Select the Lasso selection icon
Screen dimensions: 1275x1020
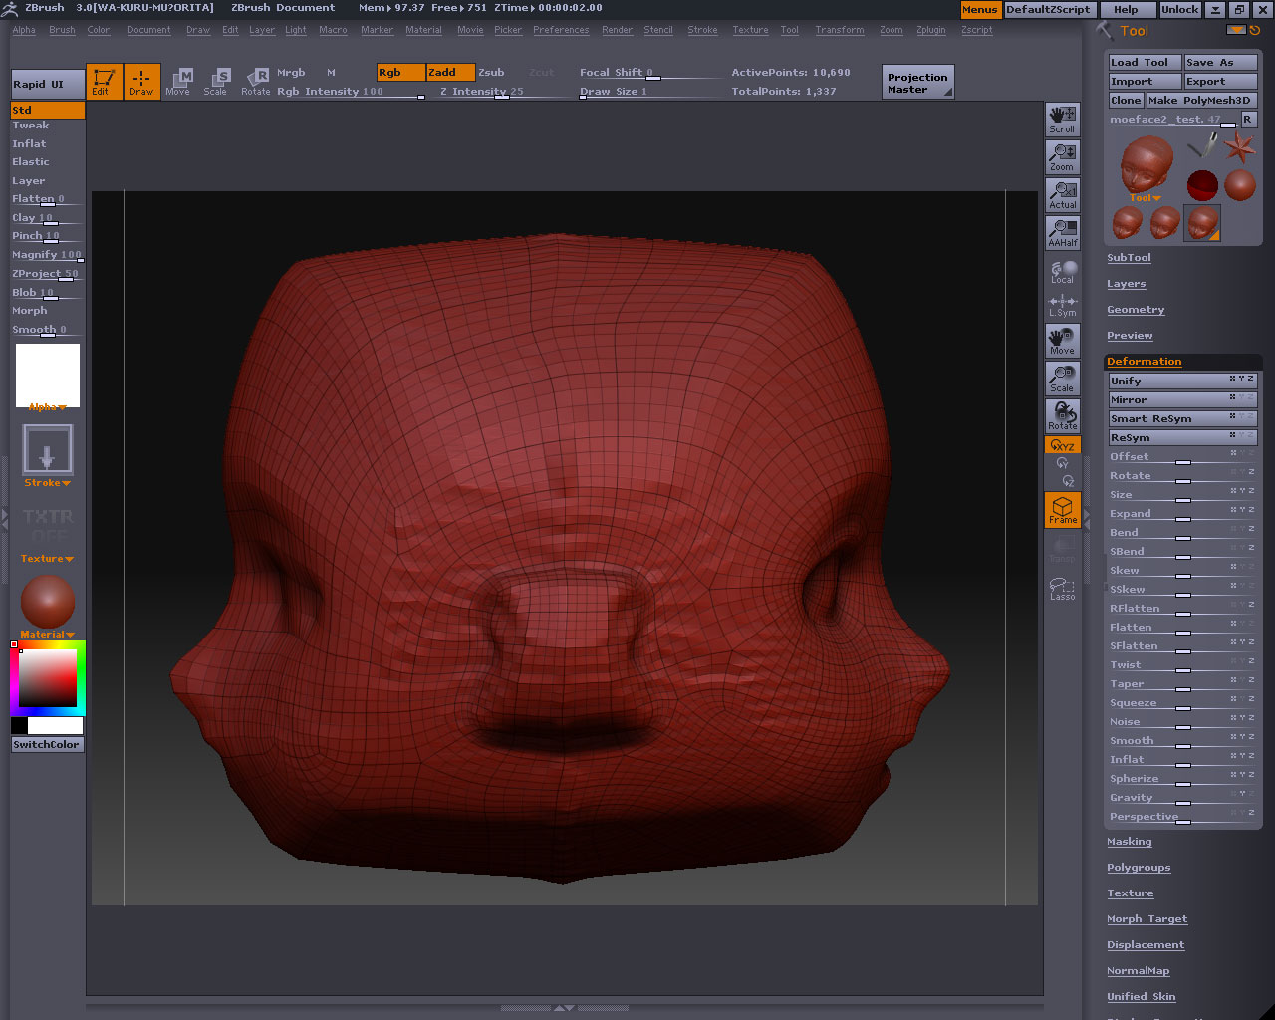click(1062, 590)
